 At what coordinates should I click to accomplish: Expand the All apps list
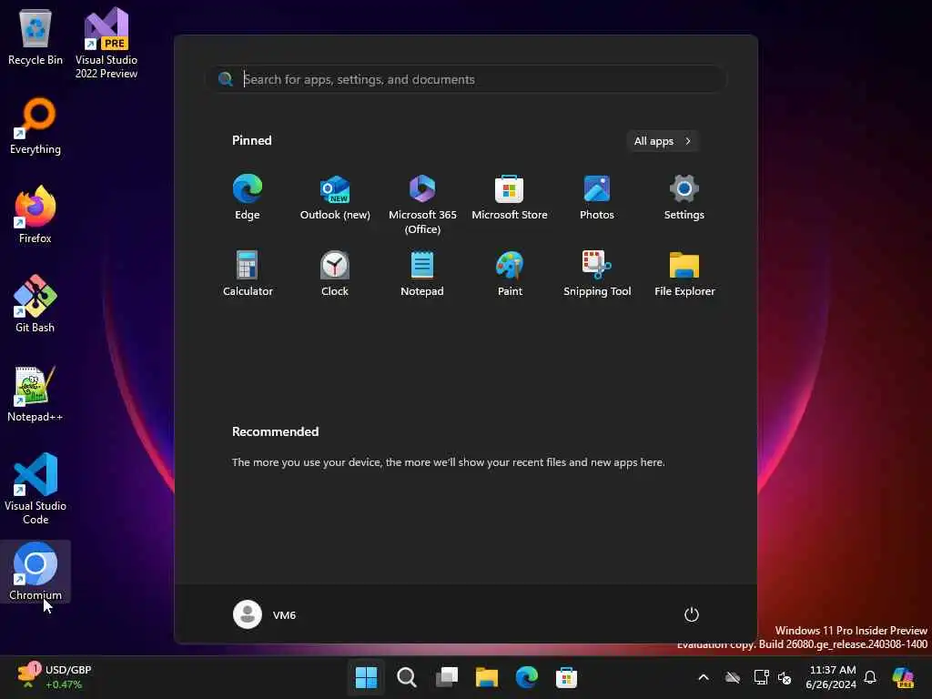[x=663, y=141]
